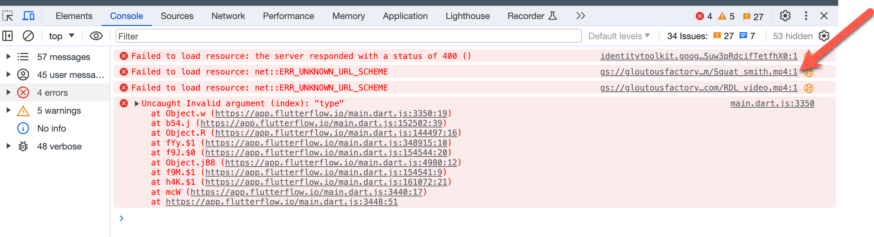
Task: Click the red error count badge showing 4
Action: 704,16
